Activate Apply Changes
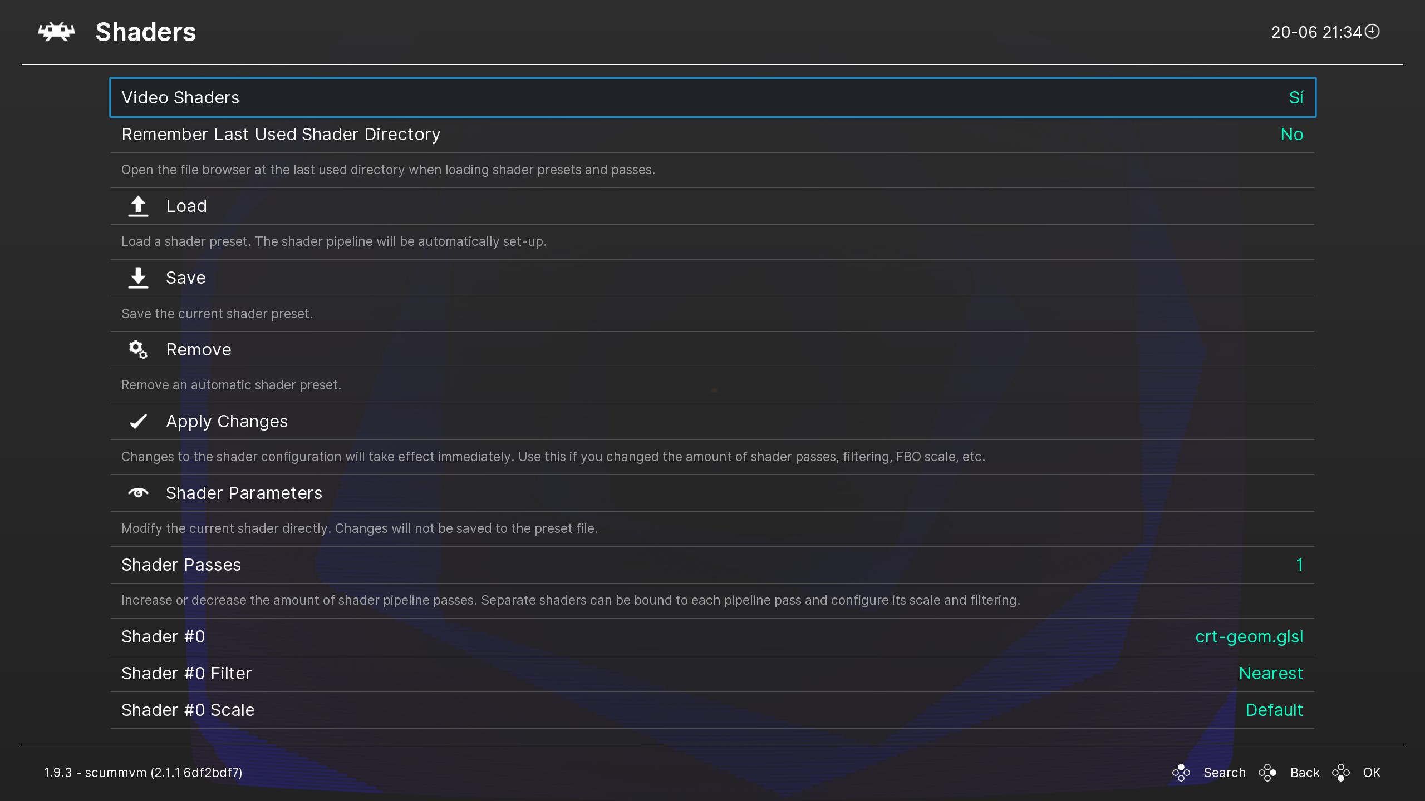1425x801 pixels. point(227,421)
